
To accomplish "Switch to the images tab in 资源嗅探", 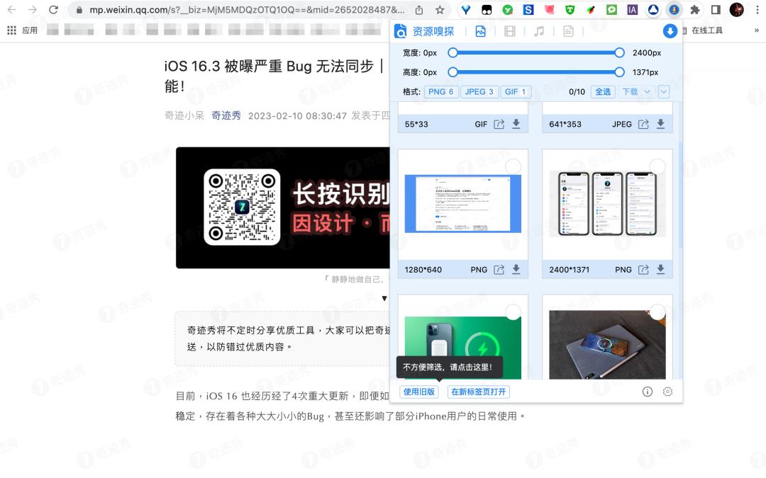I will 480,32.
